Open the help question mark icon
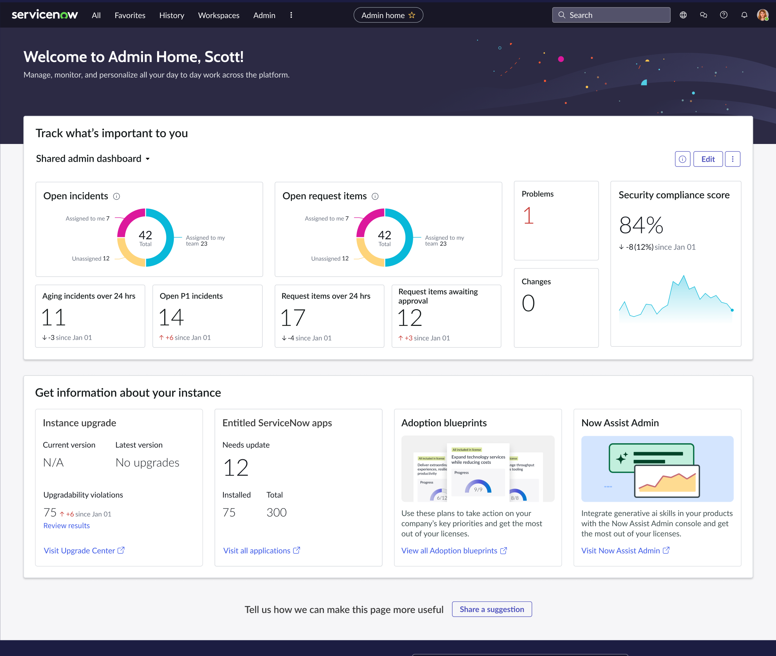Viewport: 776px width, 656px height. pos(724,15)
